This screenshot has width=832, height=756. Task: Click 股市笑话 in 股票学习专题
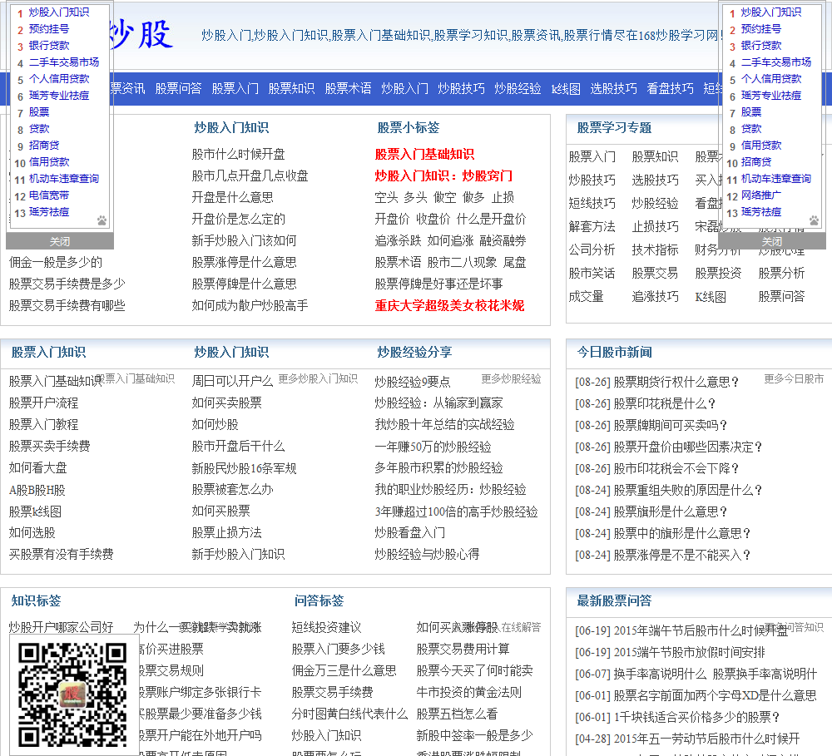pyautogui.click(x=592, y=274)
